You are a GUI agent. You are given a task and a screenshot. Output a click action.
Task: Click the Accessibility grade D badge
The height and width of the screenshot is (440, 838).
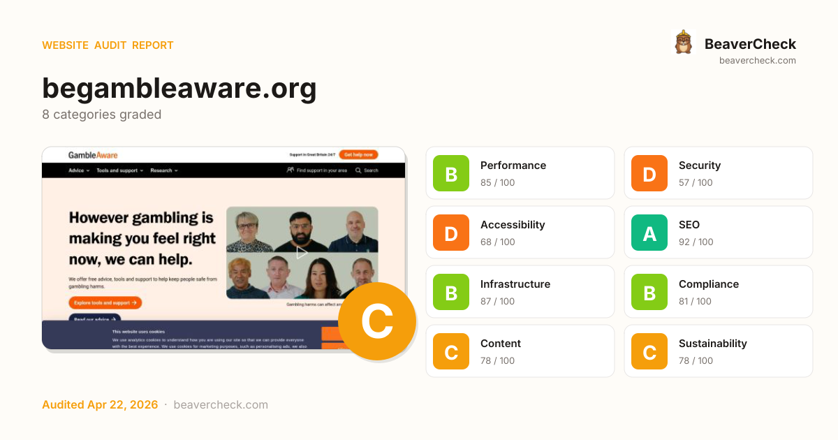click(451, 233)
